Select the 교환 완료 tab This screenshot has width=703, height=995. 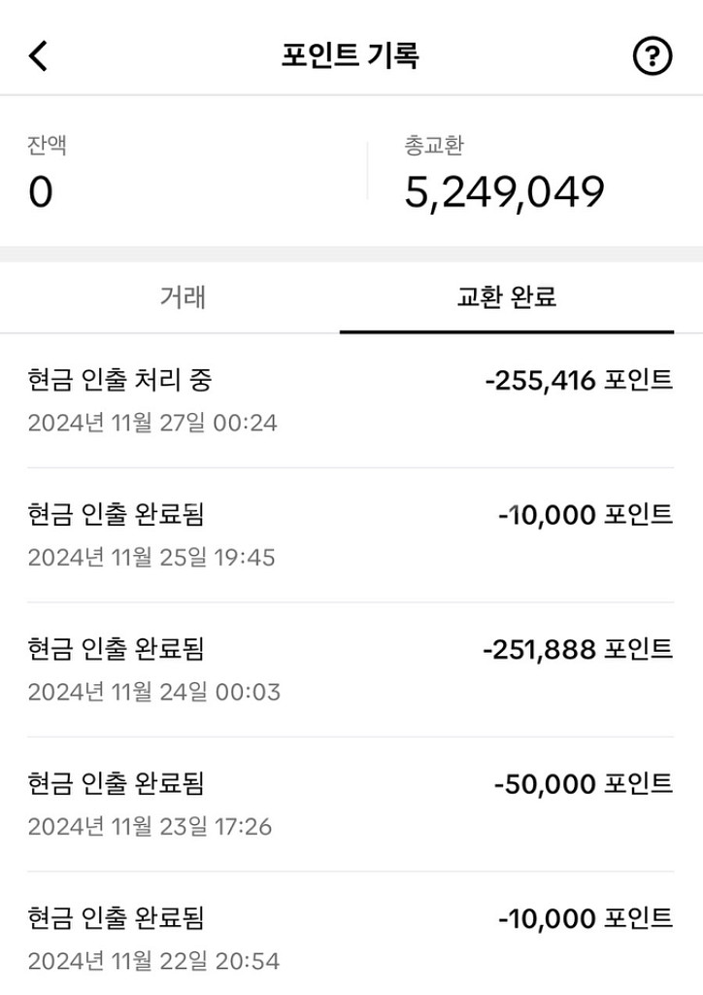(507, 297)
